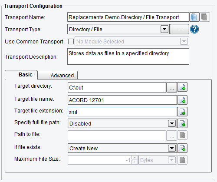This screenshot has height=182, width=217.
Task: Enable the Use Common Transport checkbox
Action: (x=71, y=42)
